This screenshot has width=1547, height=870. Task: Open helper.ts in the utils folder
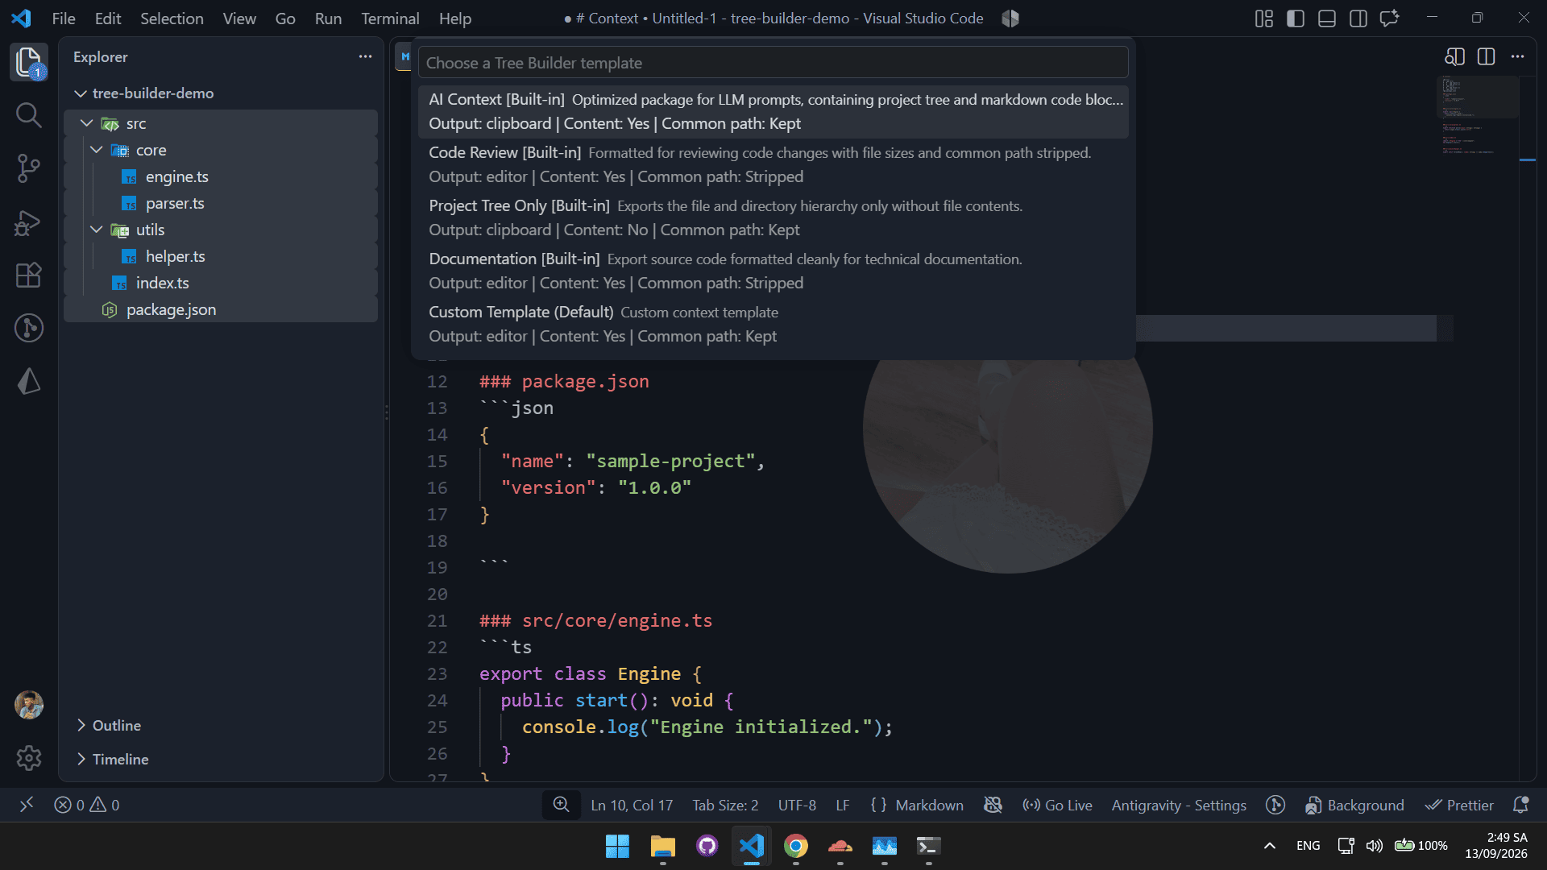tap(222, 256)
